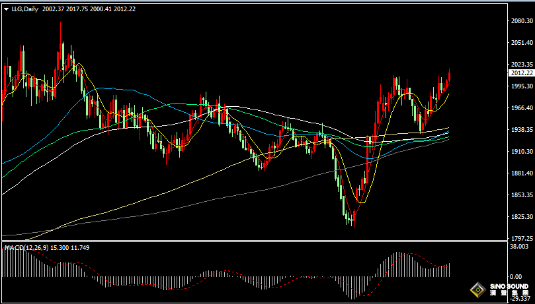Viewport: 535px width, 304px height.
Task: Click the 2023.35 price axis label
Action: coord(522,65)
